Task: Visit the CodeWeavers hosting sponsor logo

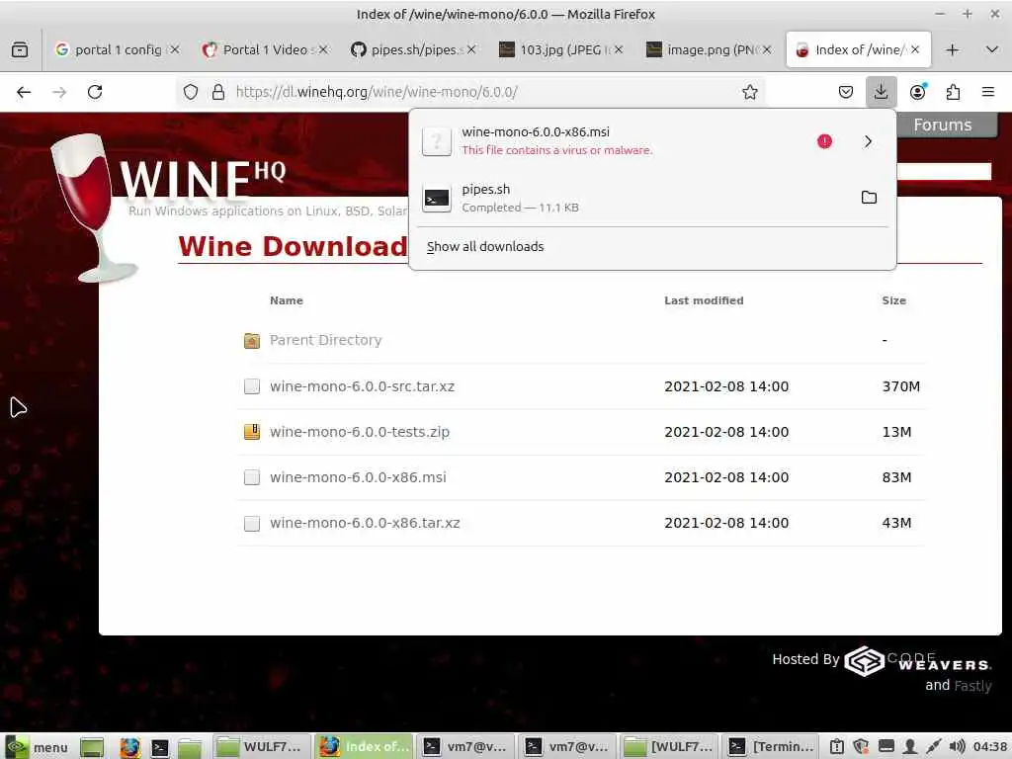Action: click(x=918, y=661)
